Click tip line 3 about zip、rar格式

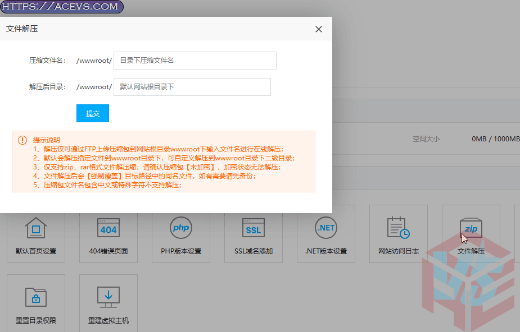(157, 167)
